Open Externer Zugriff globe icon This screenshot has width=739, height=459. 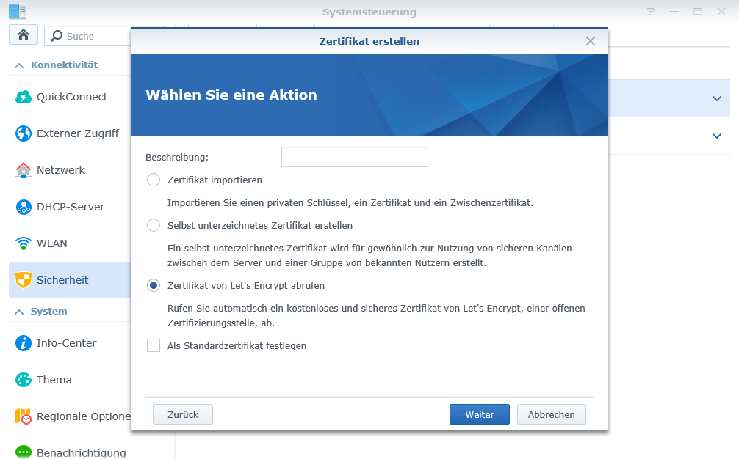point(24,133)
